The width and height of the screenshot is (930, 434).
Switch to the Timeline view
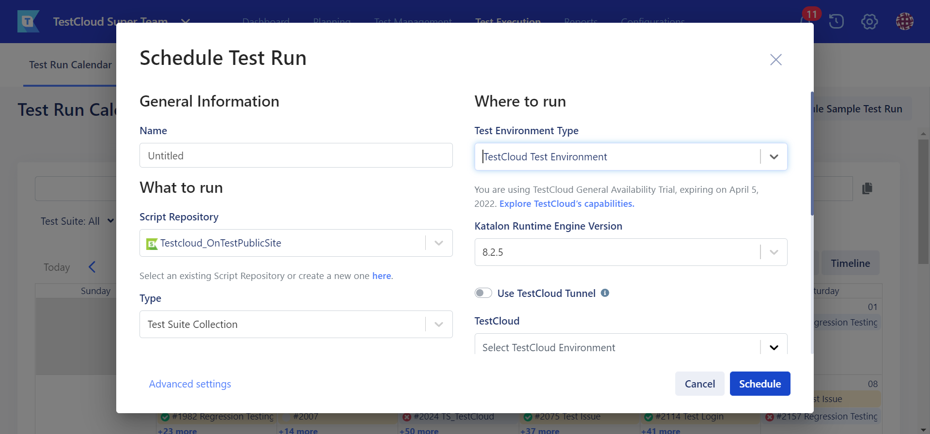click(x=850, y=263)
